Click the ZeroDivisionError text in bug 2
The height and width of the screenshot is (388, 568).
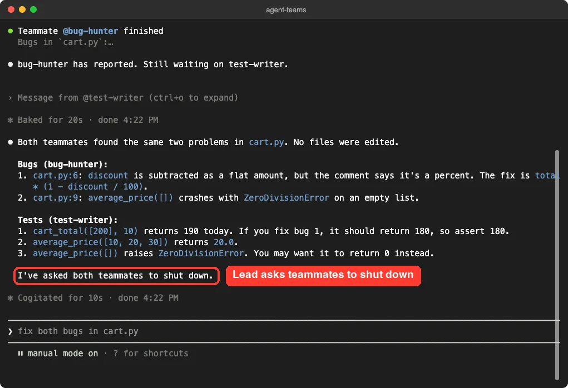click(286, 198)
